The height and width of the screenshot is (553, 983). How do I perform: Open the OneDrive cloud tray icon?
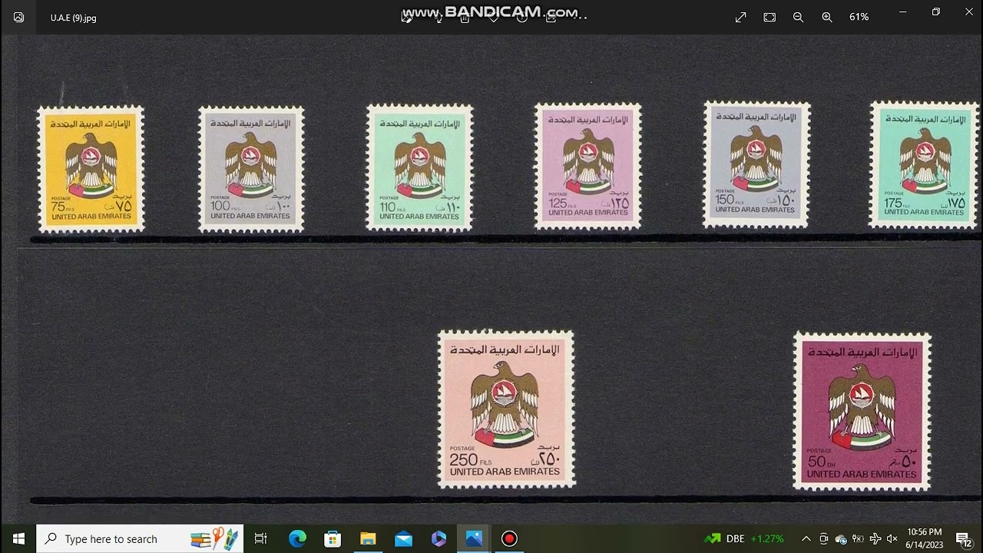point(841,538)
